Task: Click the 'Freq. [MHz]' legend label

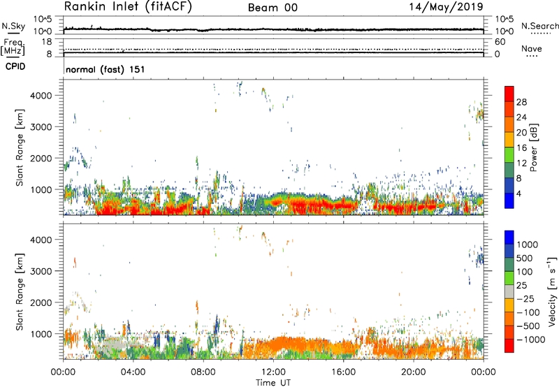Action: (13, 47)
